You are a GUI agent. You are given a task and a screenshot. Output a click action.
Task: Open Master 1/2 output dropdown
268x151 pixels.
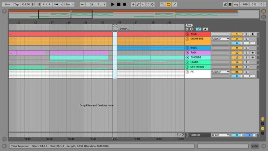(x=220, y=135)
